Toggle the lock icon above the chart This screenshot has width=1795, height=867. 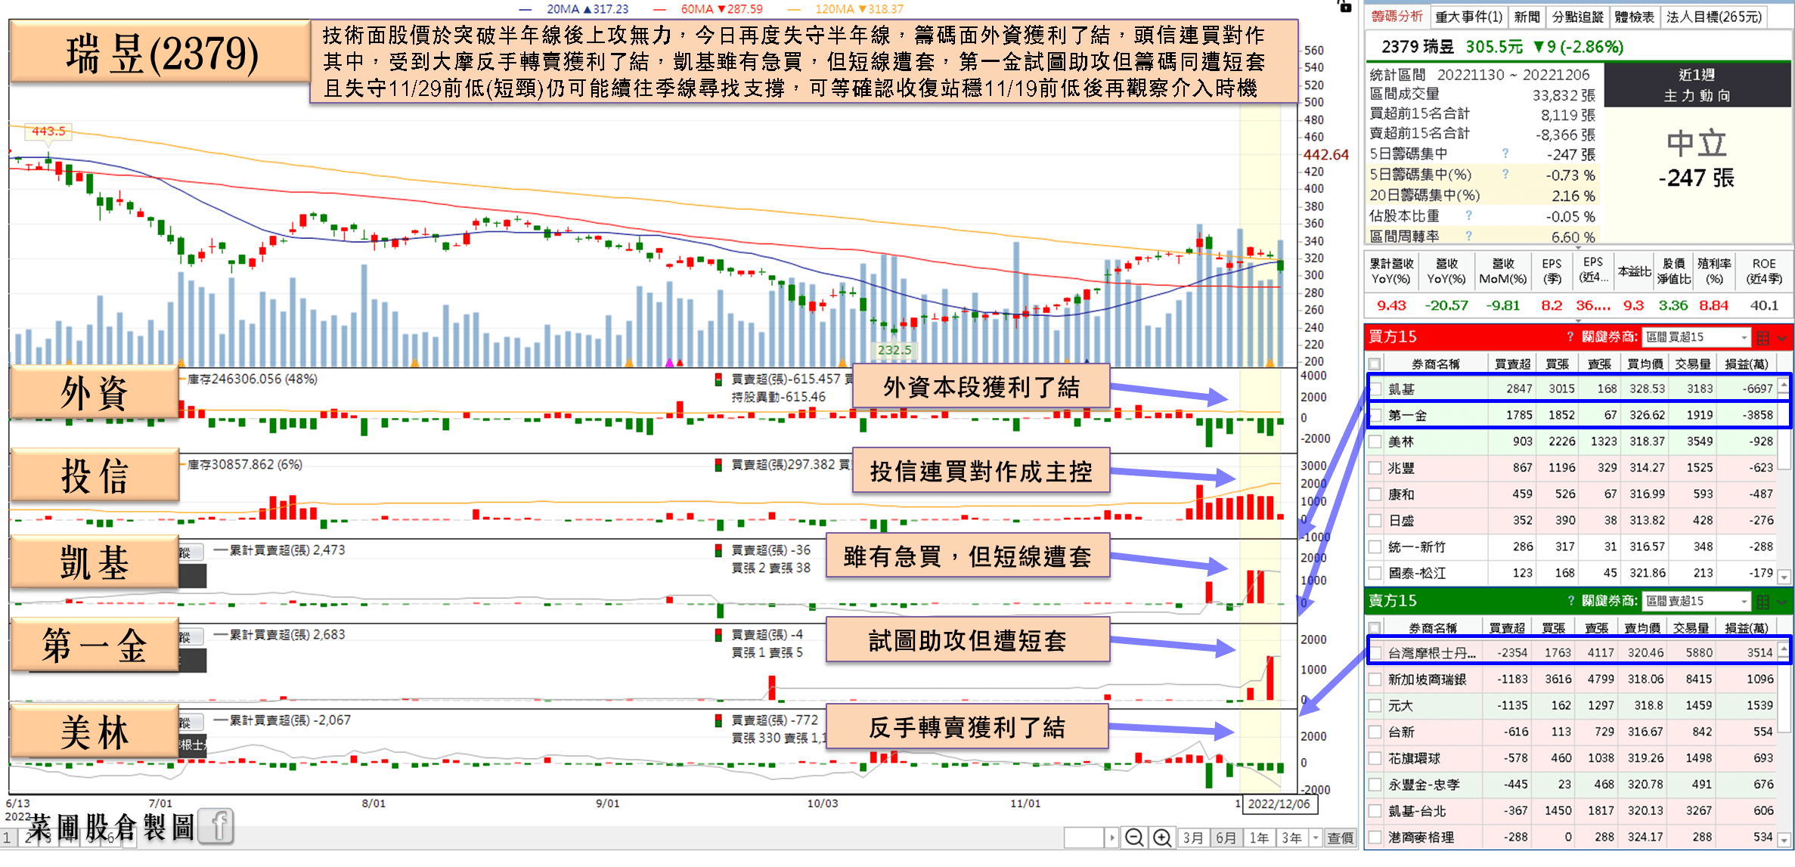point(1345,6)
